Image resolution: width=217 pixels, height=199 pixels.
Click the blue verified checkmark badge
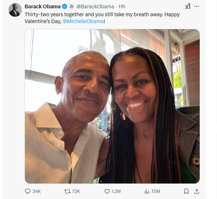[x=65, y=6]
